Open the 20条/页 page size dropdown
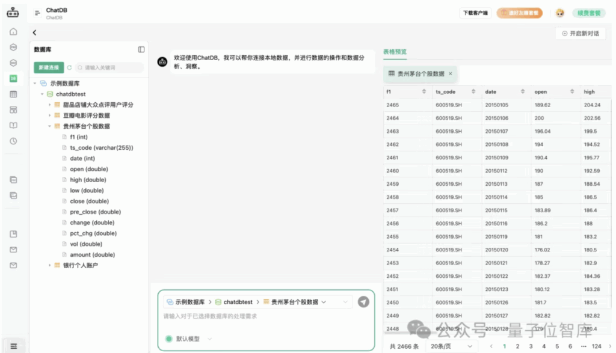This screenshot has width=616, height=353. (451, 346)
